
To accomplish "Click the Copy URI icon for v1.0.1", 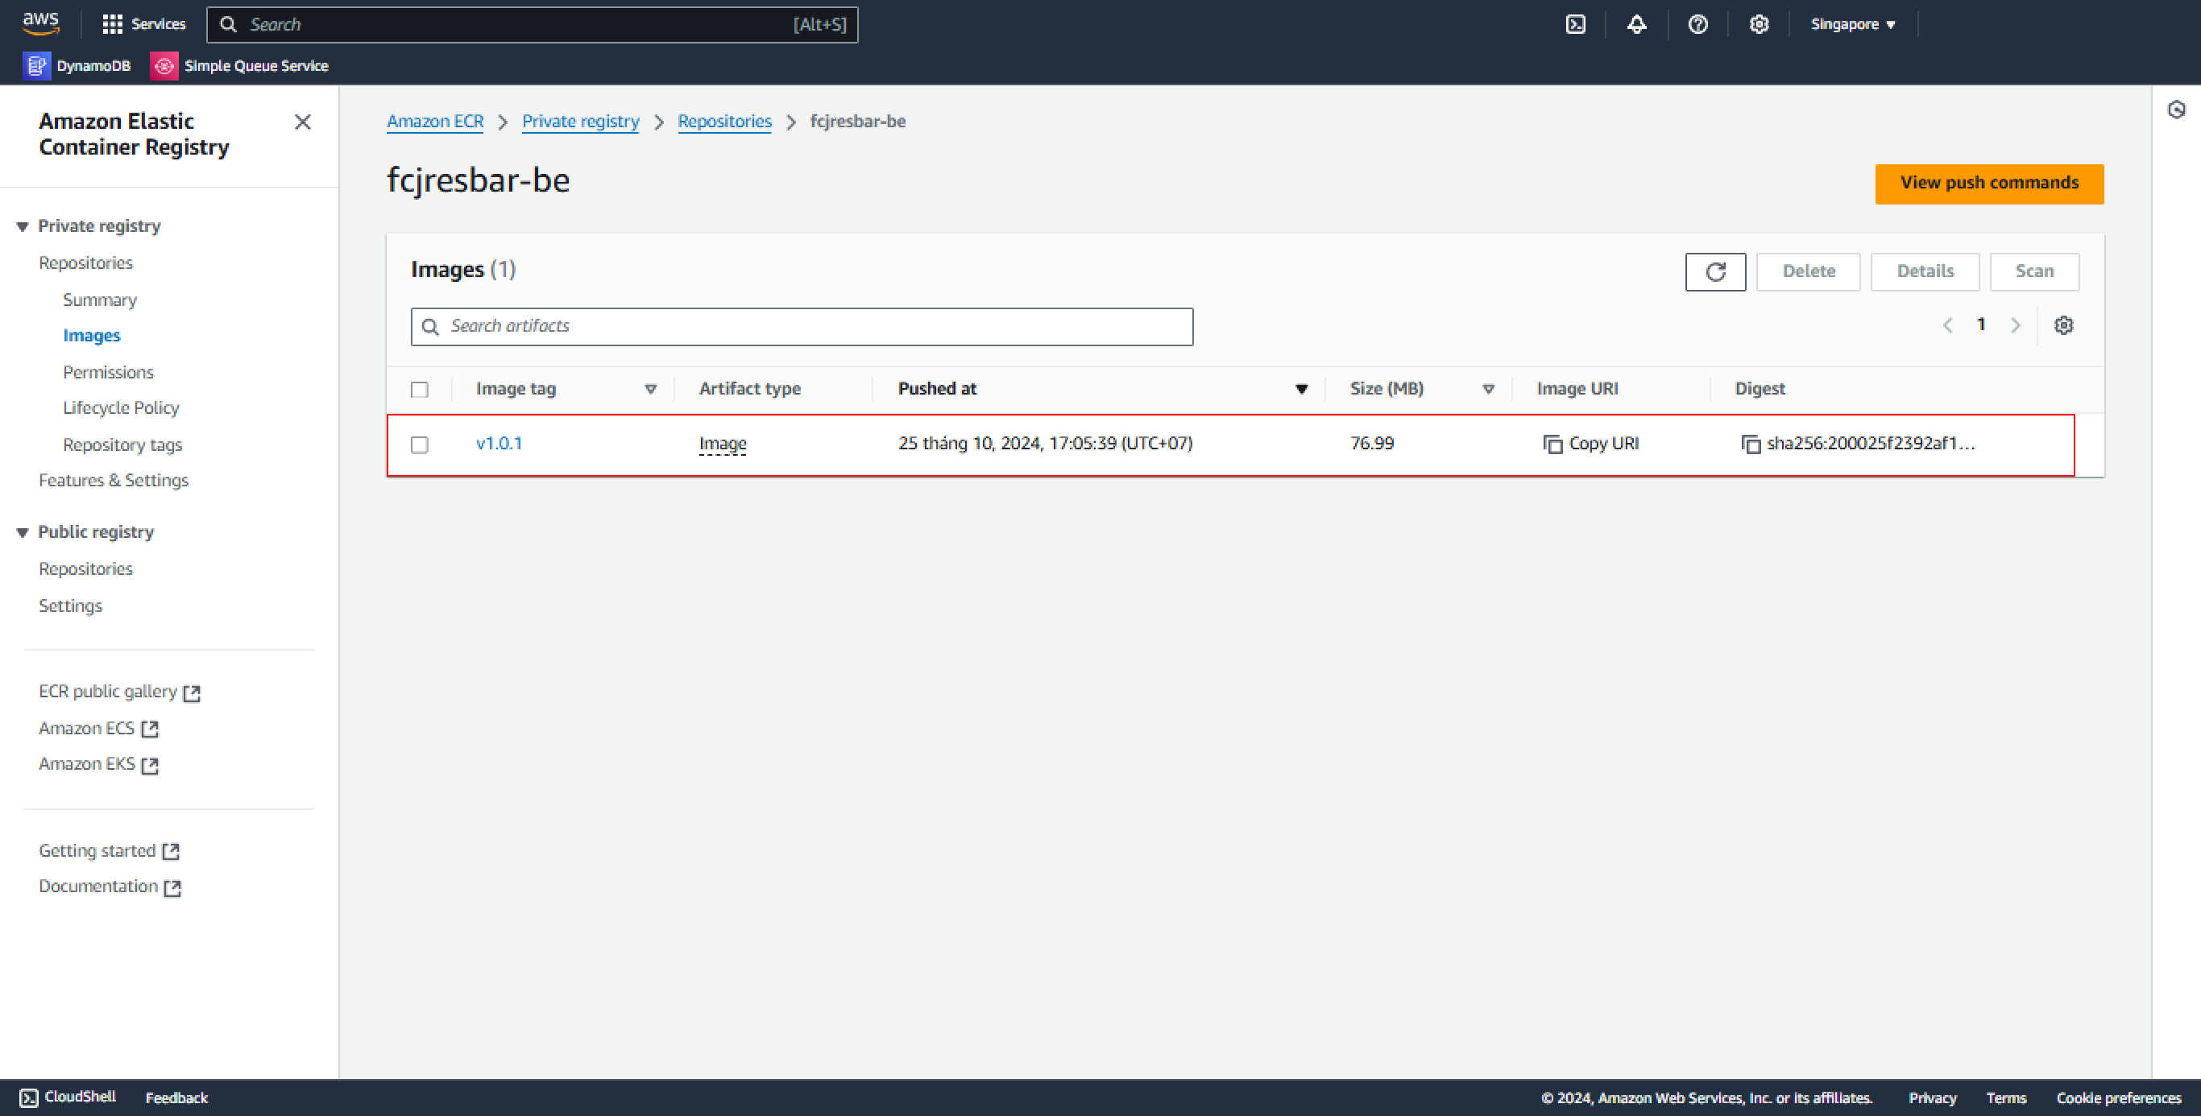I will (x=1550, y=443).
